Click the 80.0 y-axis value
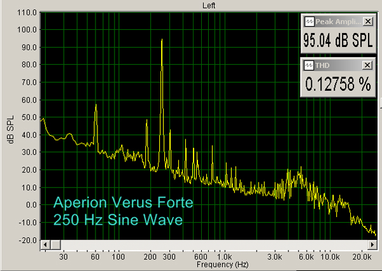Screen dimensions: 382x271 pyautogui.click(x=29, y=65)
